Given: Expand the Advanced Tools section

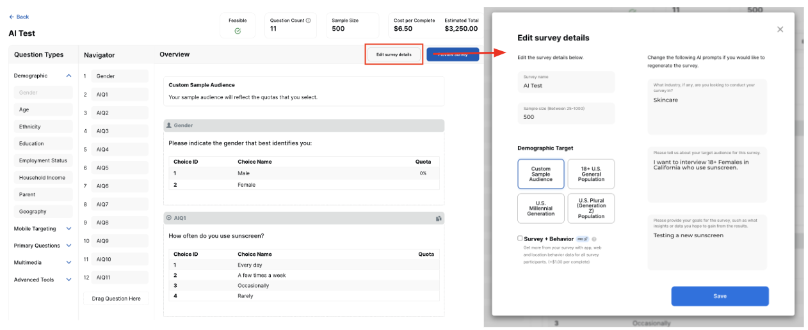Looking at the screenshot, I should coord(69,279).
